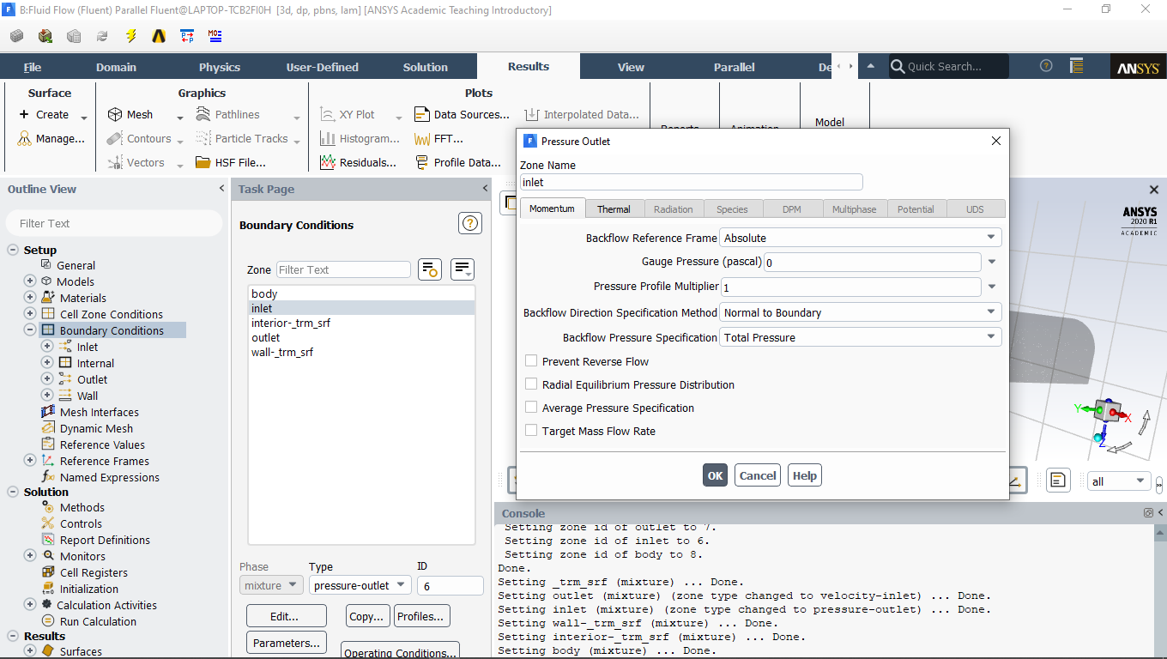Open the pressure-outlet Type dropdown
Screen dimensions: 1167x659
click(x=360, y=585)
